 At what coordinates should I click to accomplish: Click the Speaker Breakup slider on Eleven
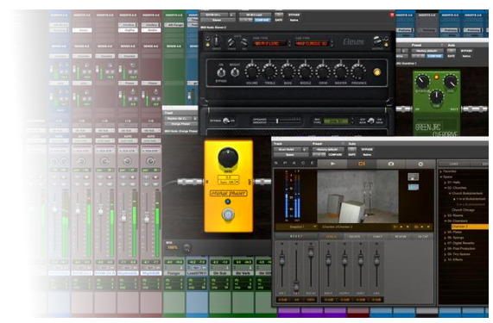point(277,121)
